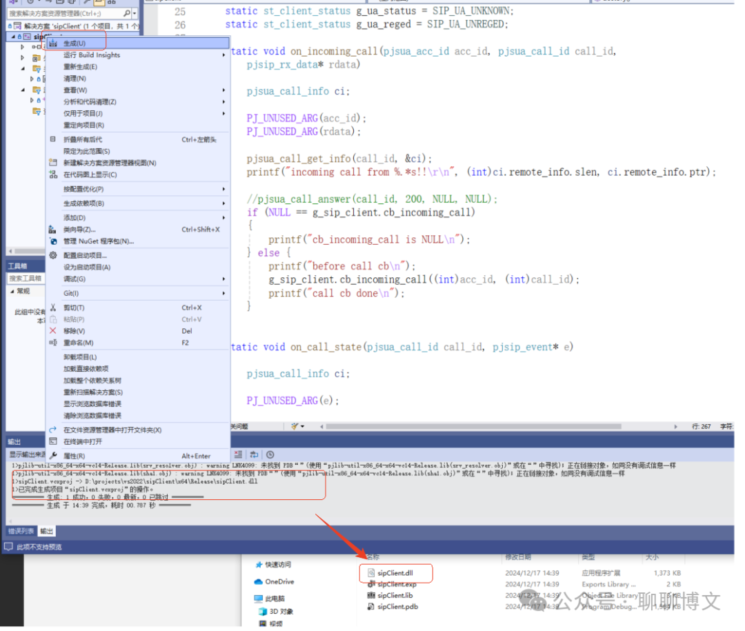Click the clock icon in output toolbar

point(270,454)
